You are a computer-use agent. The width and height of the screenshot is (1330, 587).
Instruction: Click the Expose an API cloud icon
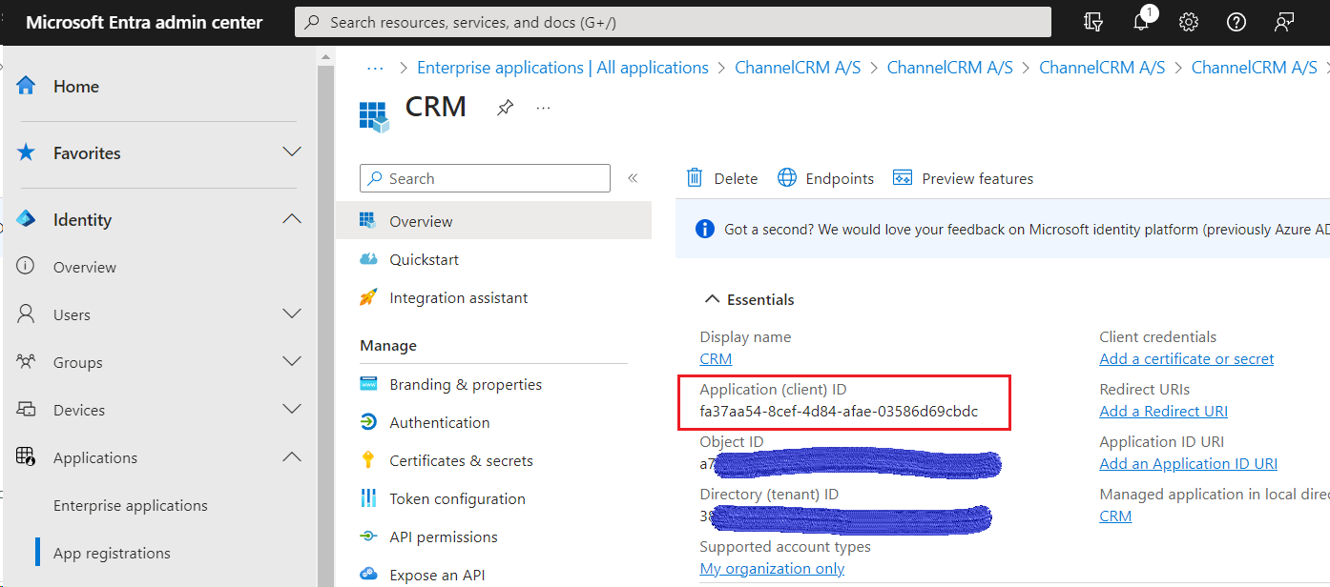tap(368, 575)
